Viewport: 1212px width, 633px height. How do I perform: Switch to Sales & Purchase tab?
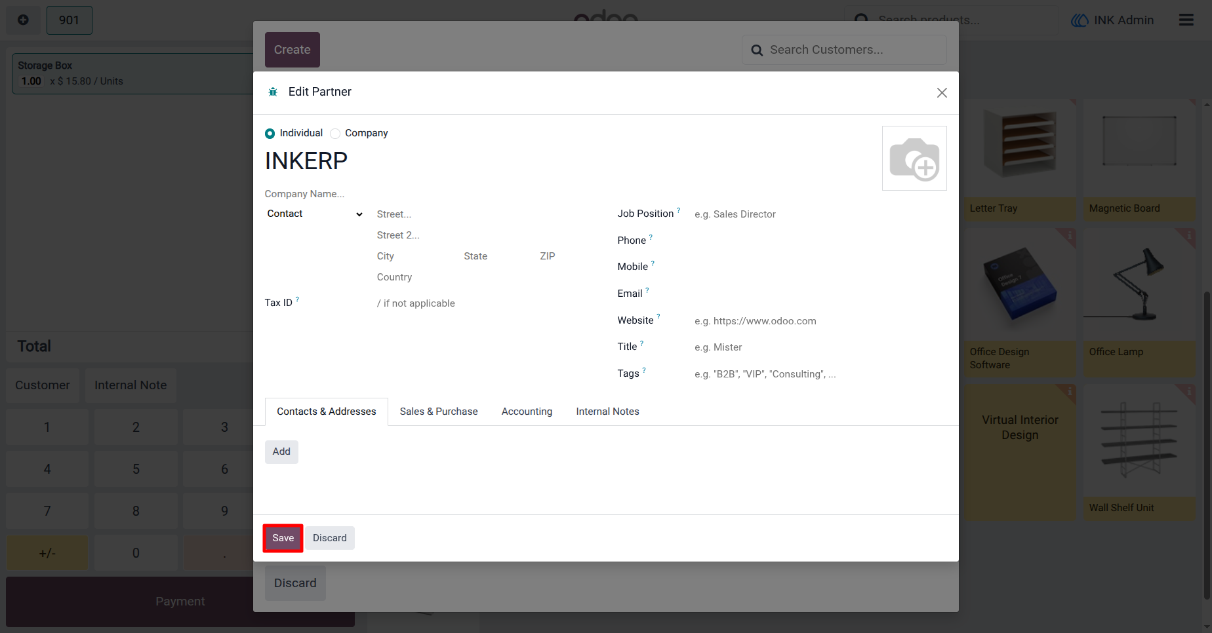[439, 412]
